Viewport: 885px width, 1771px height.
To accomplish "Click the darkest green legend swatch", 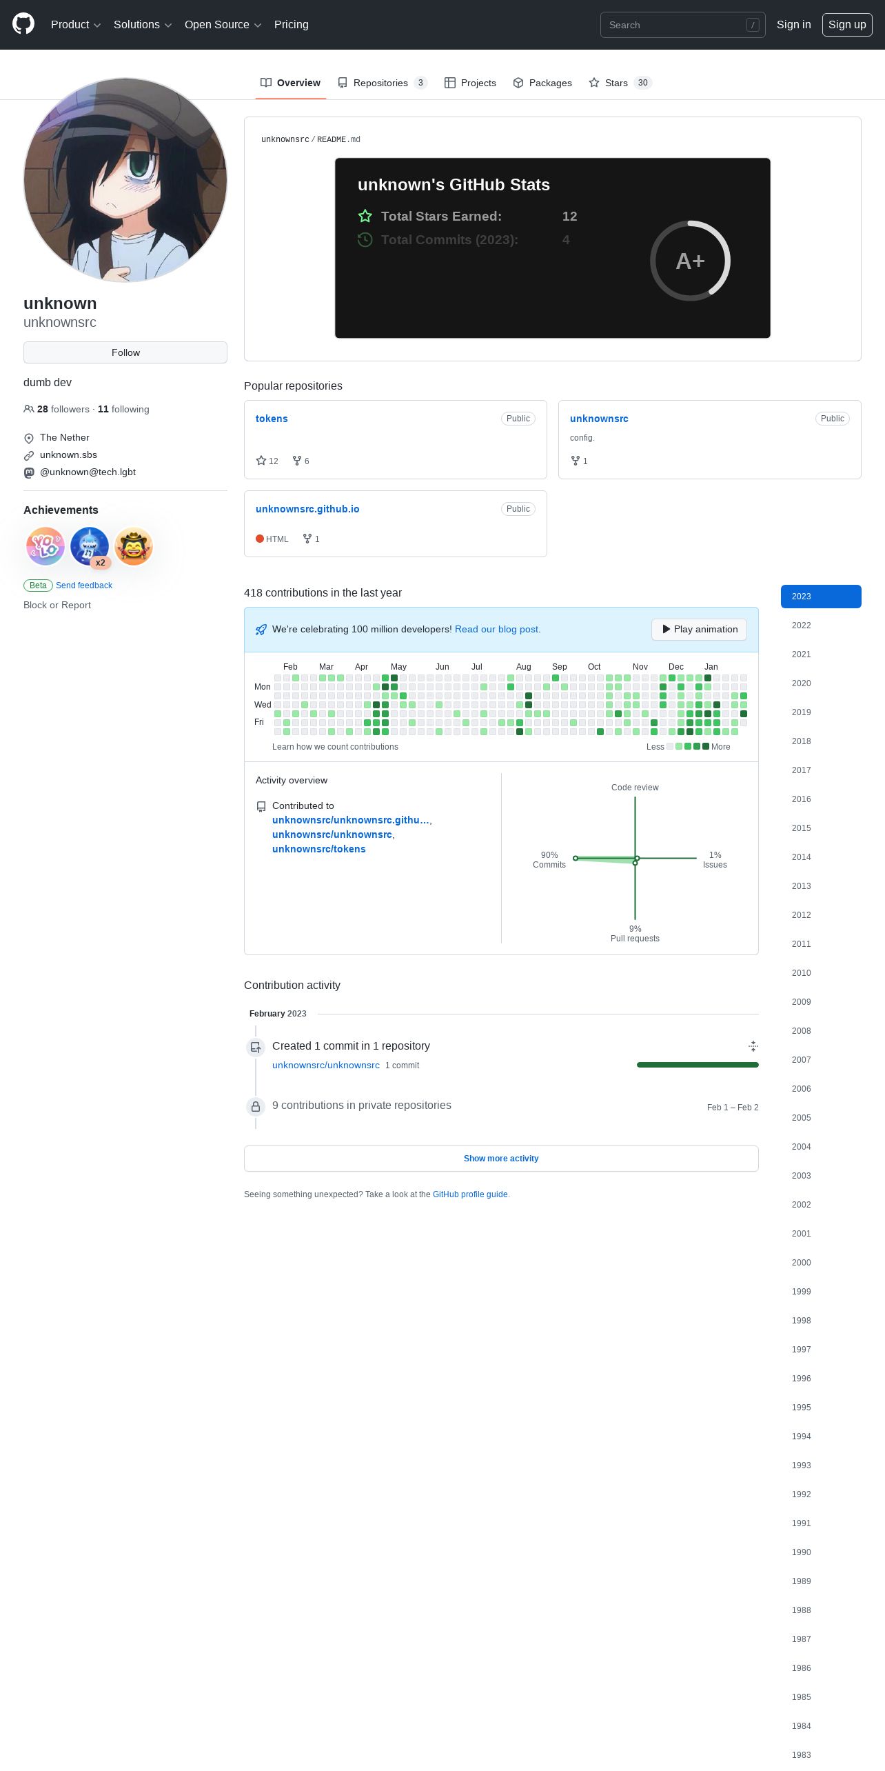I will [x=706, y=746].
